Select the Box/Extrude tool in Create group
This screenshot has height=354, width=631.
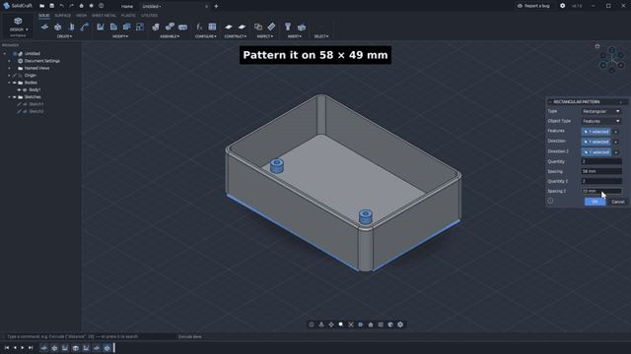[58, 27]
